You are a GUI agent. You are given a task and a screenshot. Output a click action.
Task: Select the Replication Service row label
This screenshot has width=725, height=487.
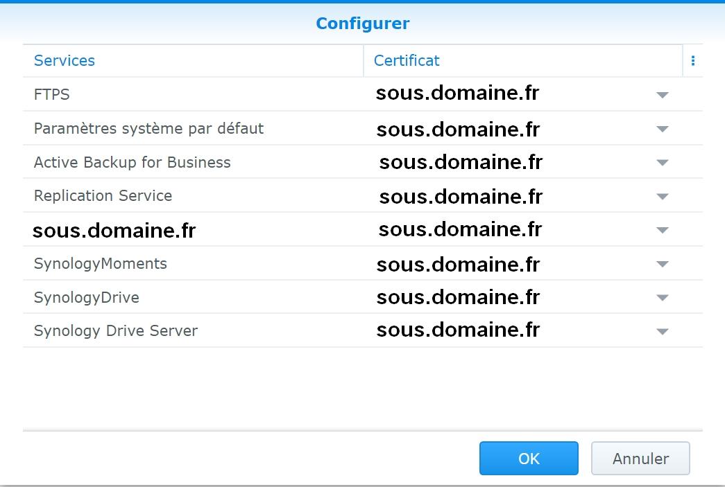(x=103, y=196)
